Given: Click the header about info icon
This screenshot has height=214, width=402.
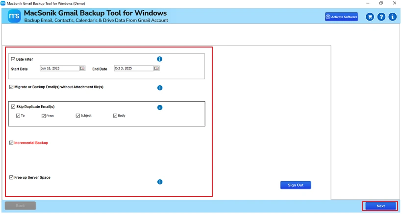Looking at the screenshot, I should [x=392, y=17].
